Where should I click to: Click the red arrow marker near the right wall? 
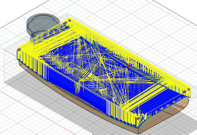click(x=128, y=65)
